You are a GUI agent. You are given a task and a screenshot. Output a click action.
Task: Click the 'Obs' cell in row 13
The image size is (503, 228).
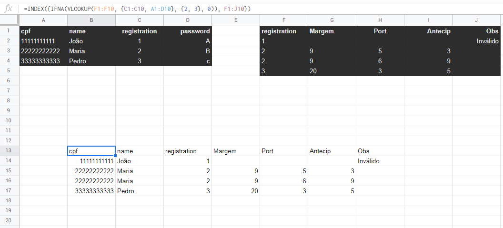pyautogui.click(x=380, y=151)
